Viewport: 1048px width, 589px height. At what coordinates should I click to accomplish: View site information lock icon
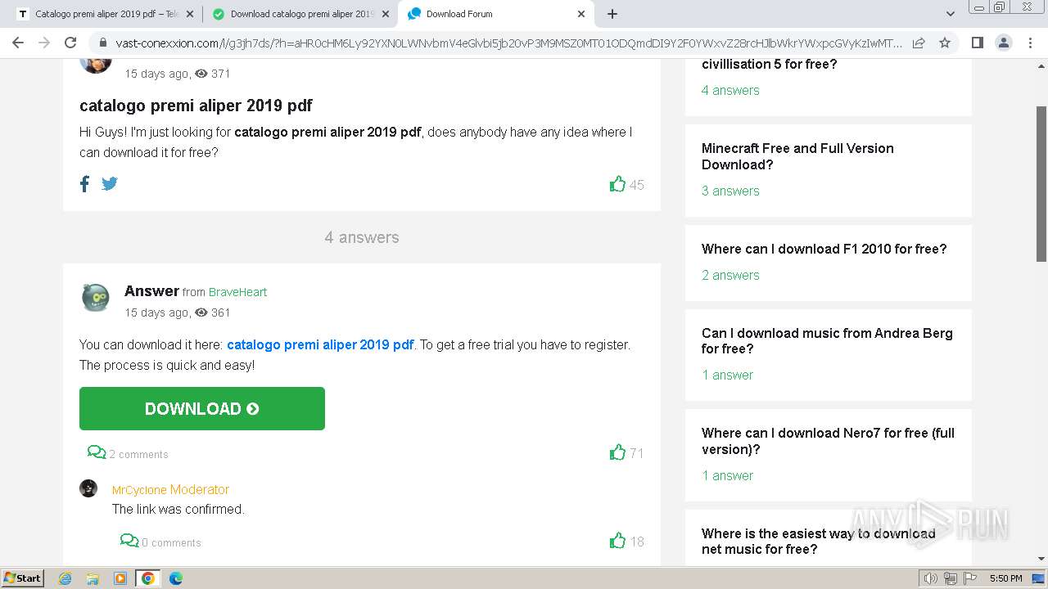pyautogui.click(x=102, y=43)
